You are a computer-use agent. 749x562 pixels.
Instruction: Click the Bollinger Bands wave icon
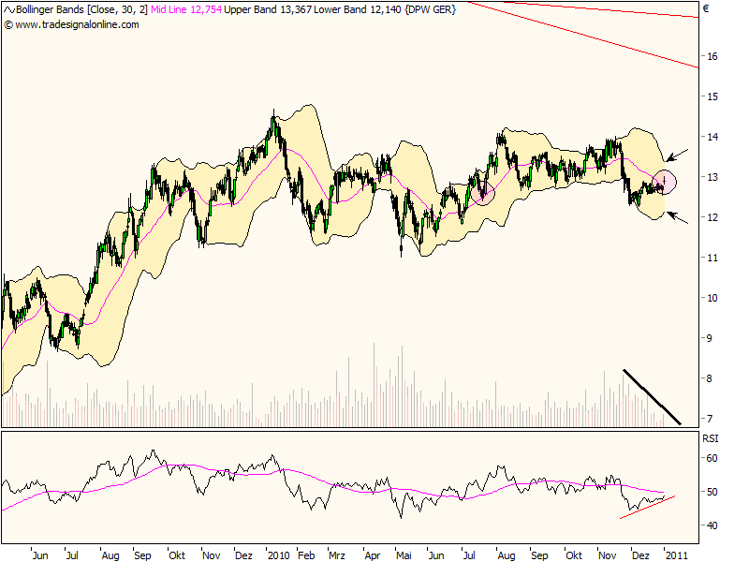tap(9, 10)
